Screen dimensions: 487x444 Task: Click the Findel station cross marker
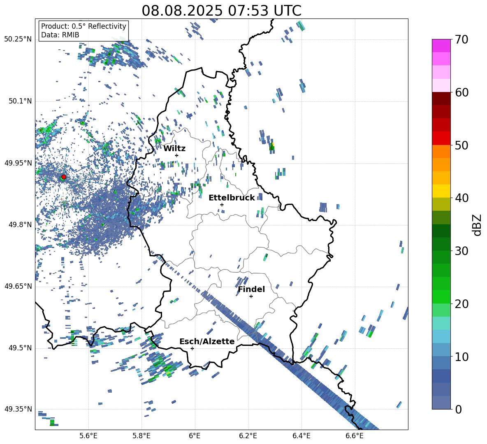pyautogui.click(x=251, y=297)
